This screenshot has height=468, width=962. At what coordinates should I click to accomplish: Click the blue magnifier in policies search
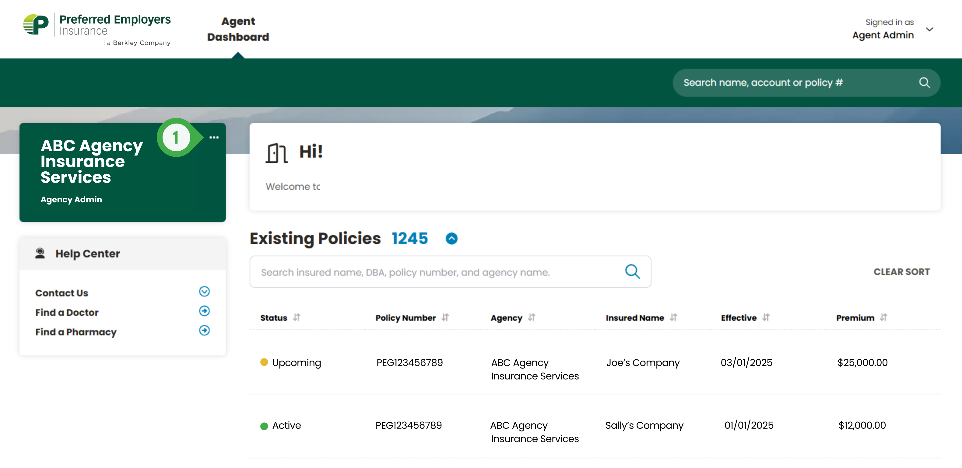pyautogui.click(x=632, y=272)
